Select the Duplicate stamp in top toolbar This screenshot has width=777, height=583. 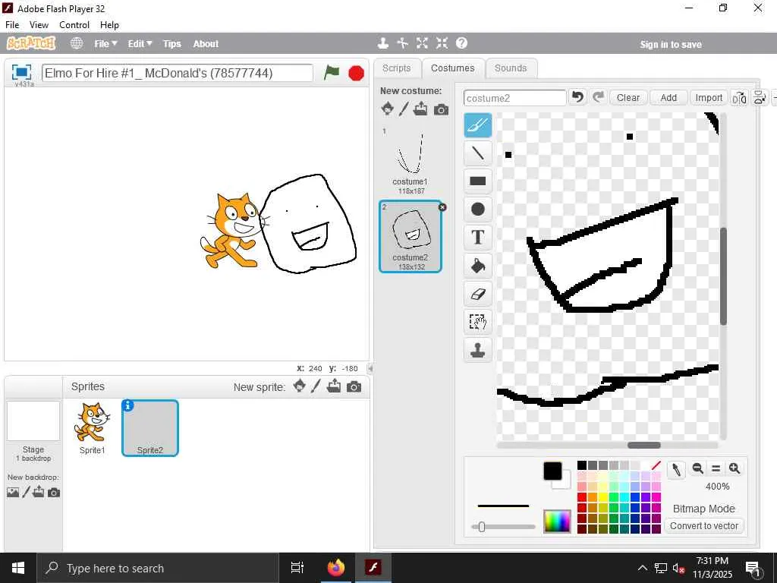[382, 43]
